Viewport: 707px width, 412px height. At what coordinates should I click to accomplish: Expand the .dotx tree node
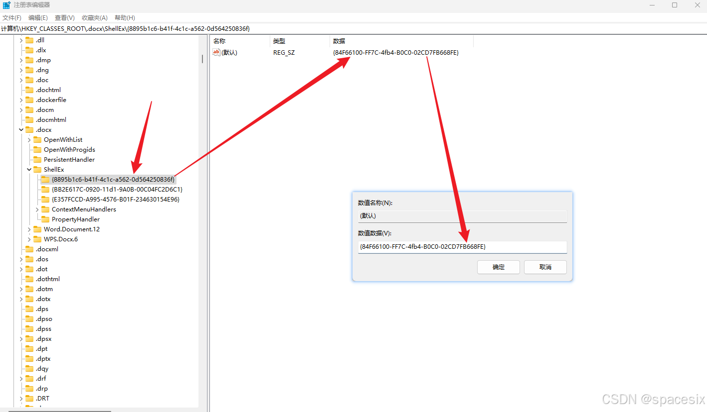[x=21, y=299]
